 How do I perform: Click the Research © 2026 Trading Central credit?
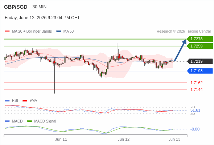pos(184,32)
